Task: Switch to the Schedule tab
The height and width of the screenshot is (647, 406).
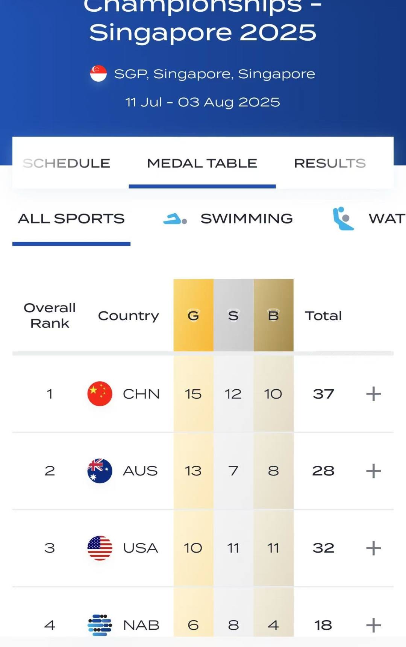Action: 67,163
